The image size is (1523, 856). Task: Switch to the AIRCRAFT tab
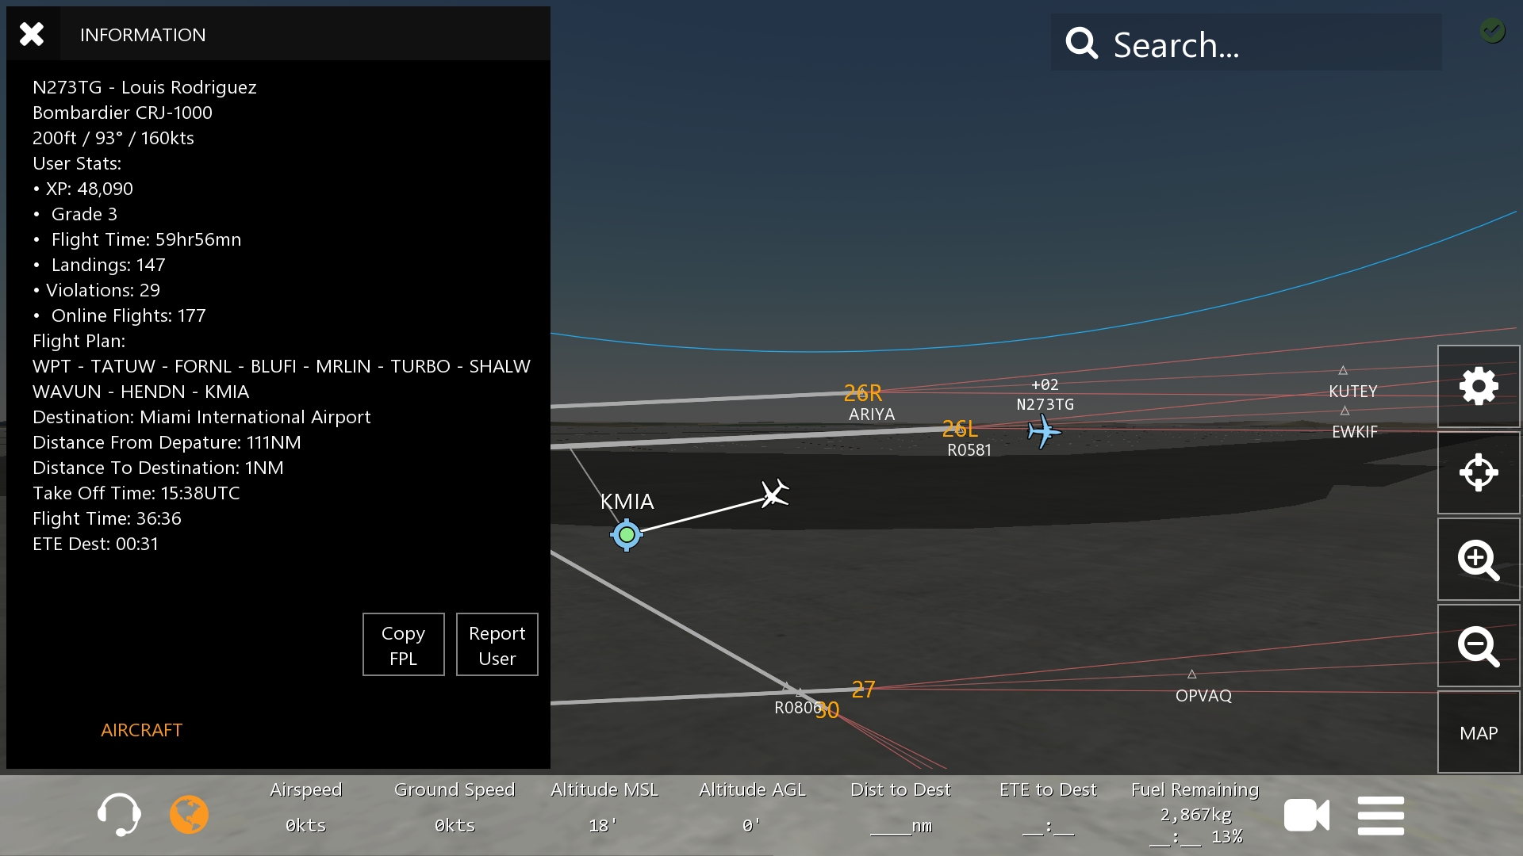click(x=141, y=730)
